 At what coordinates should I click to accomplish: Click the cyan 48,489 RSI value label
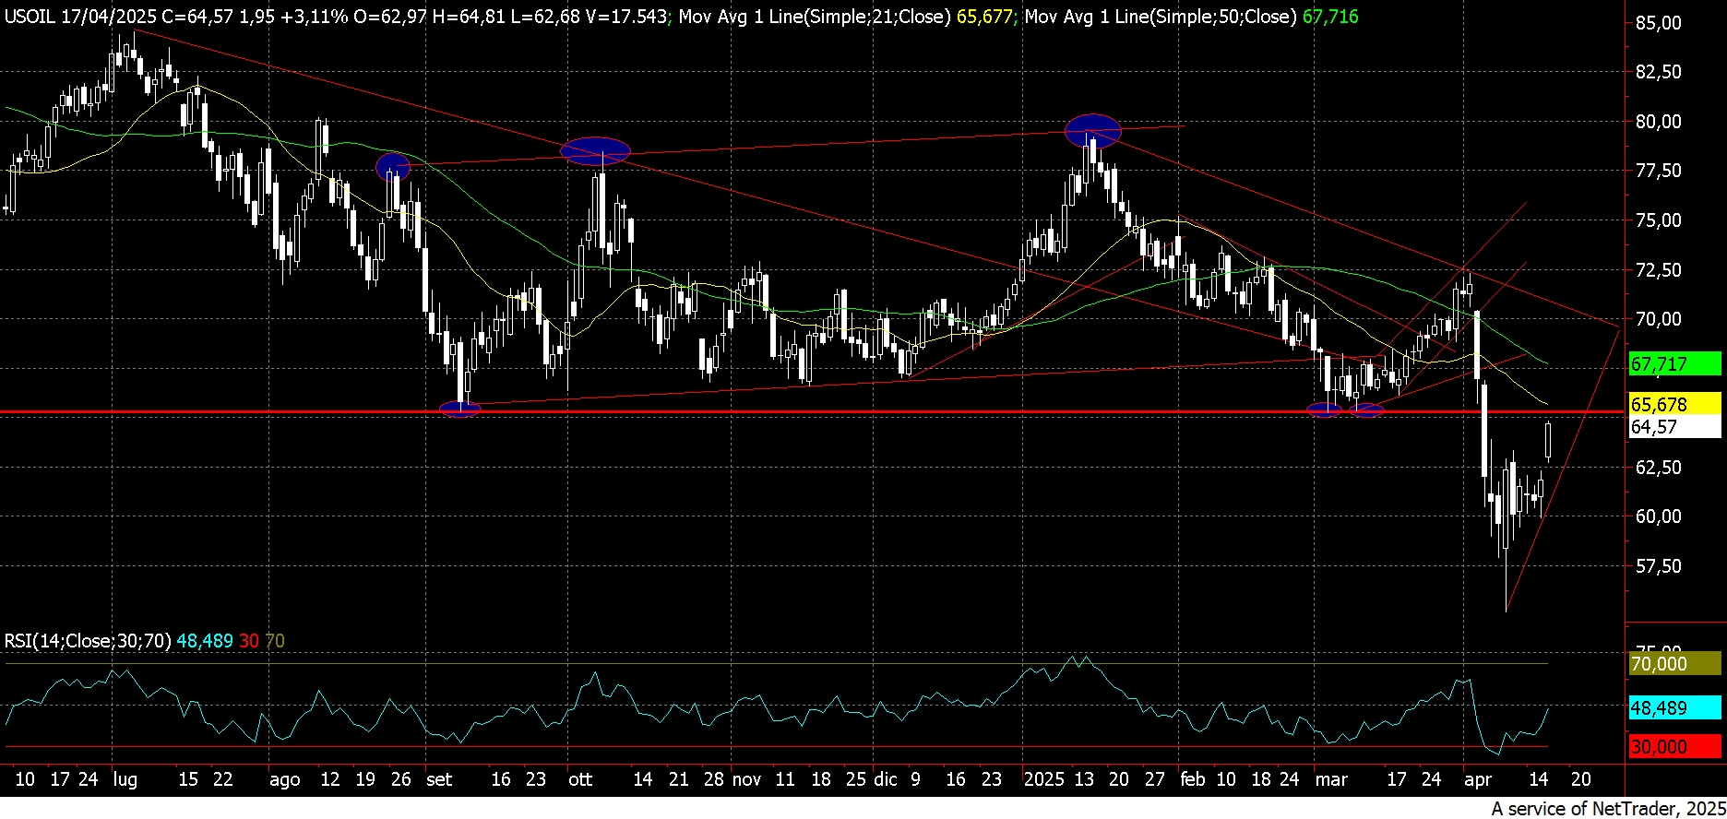click(1674, 708)
